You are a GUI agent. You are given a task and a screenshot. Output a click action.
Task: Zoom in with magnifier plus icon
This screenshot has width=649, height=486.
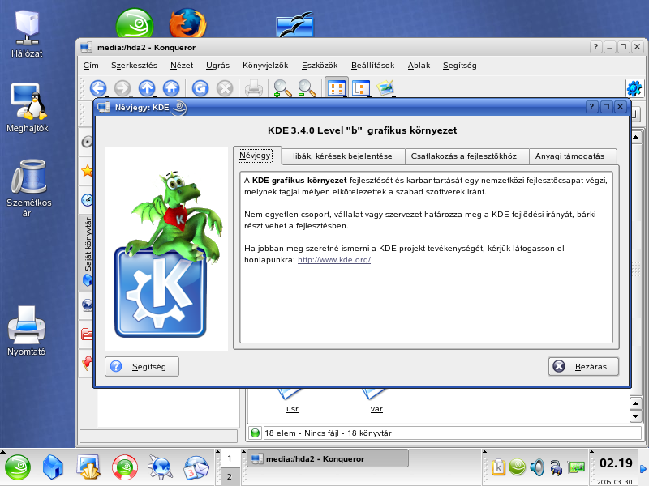point(282,88)
